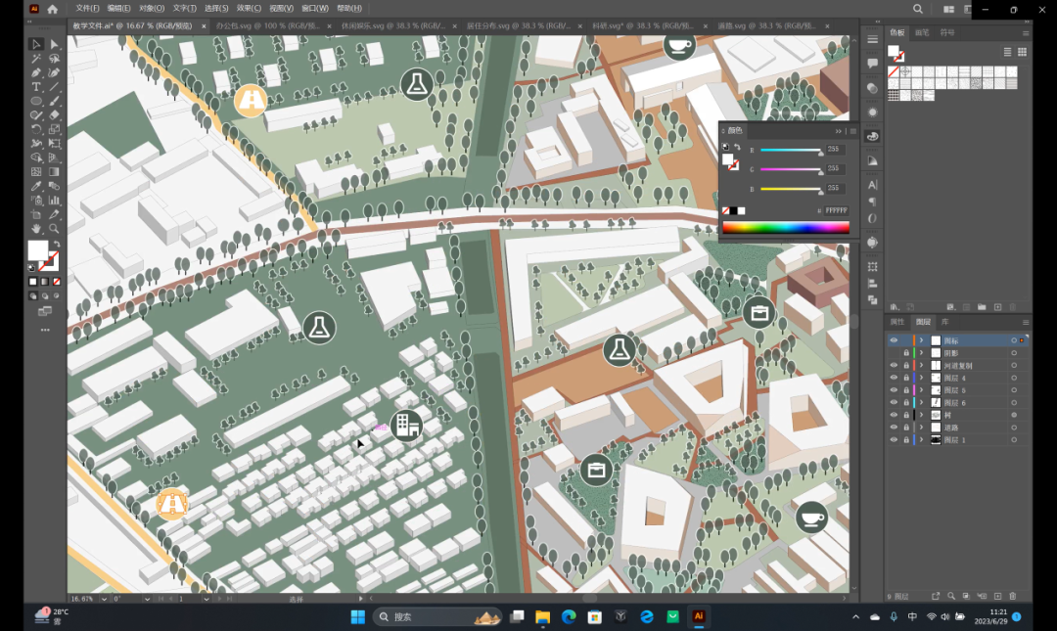Hide the 图标 layer eye icon

click(894, 340)
